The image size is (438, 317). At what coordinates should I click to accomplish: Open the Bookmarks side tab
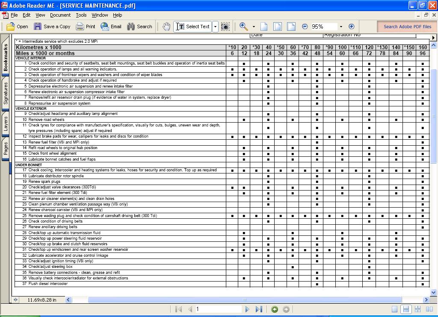[x=6, y=58]
